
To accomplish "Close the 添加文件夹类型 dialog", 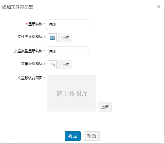I will pos(159,7).
